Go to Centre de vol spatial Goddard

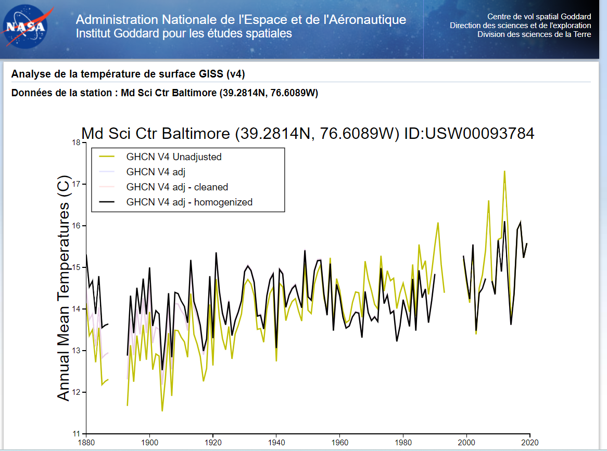[539, 17]
